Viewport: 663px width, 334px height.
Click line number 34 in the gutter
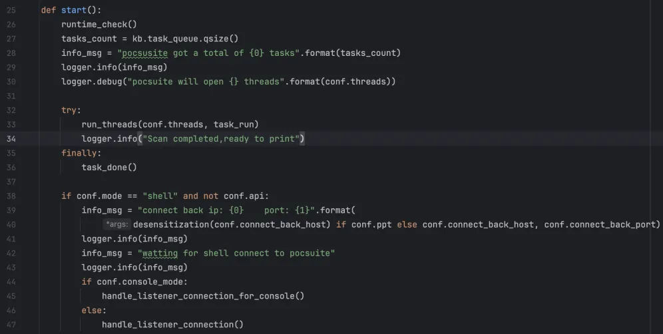11,139
